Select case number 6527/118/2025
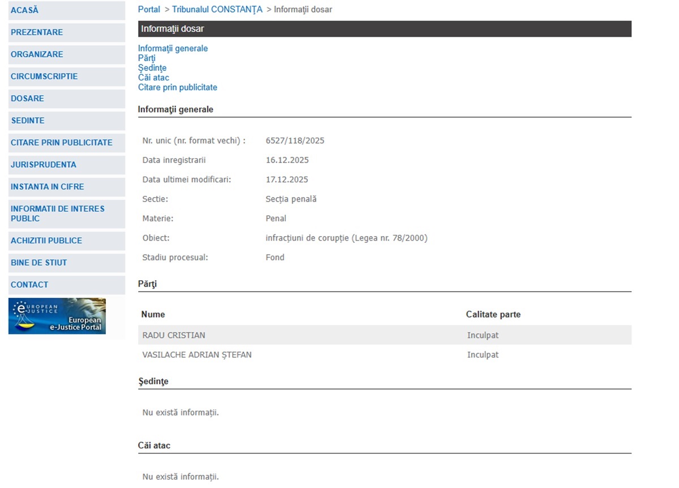Screen dimensions: 679x488 pos(295,140)
